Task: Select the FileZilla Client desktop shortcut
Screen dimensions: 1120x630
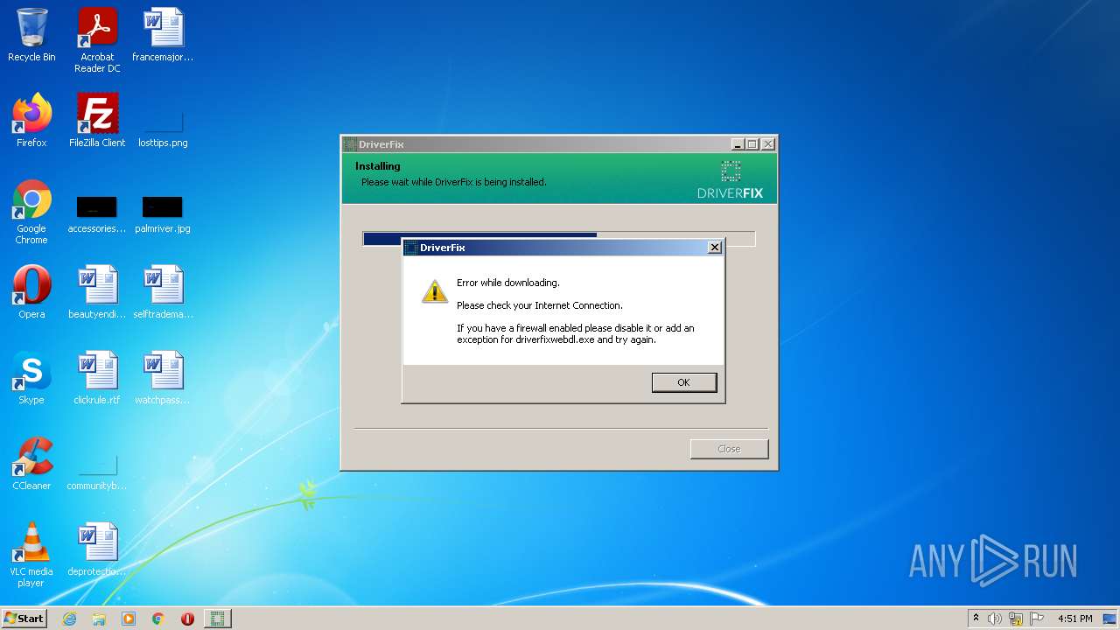Action: click(97, 121)
